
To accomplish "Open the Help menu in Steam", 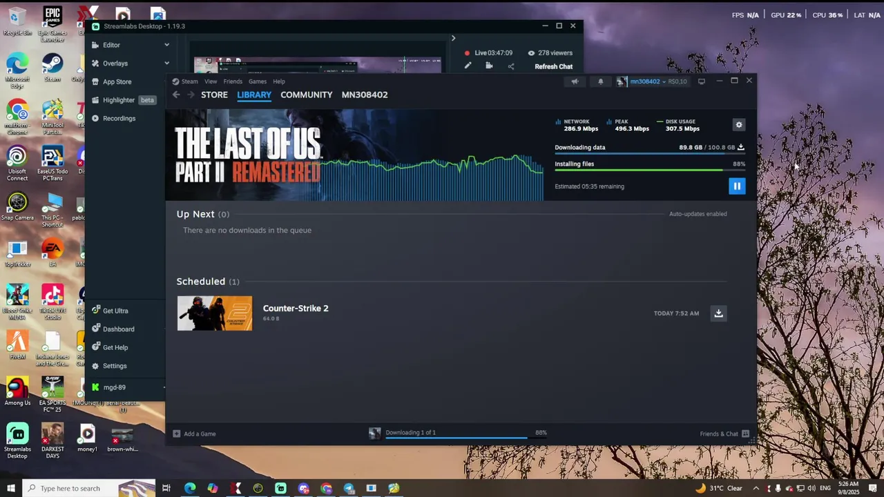I will (279, 81).
